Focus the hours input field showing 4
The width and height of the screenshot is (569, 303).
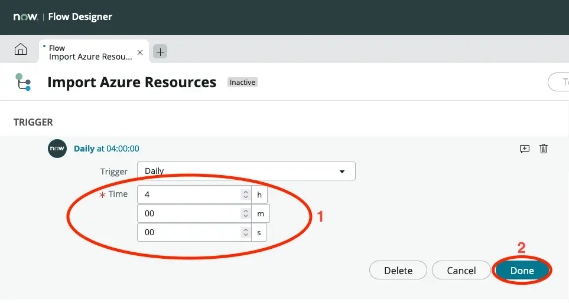189,194
